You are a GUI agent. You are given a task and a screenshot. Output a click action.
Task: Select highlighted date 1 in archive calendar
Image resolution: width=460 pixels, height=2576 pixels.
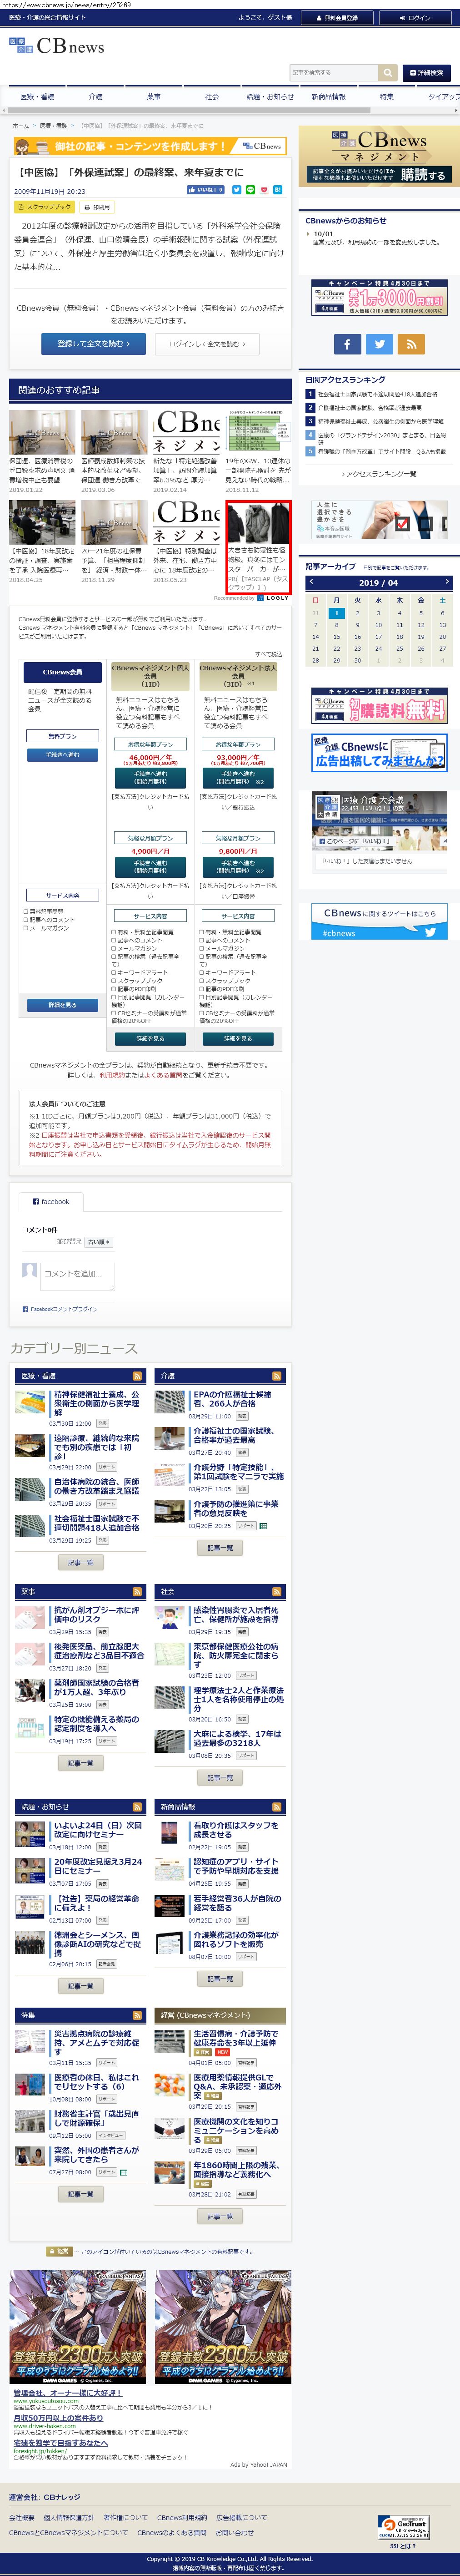click(336, 613)
